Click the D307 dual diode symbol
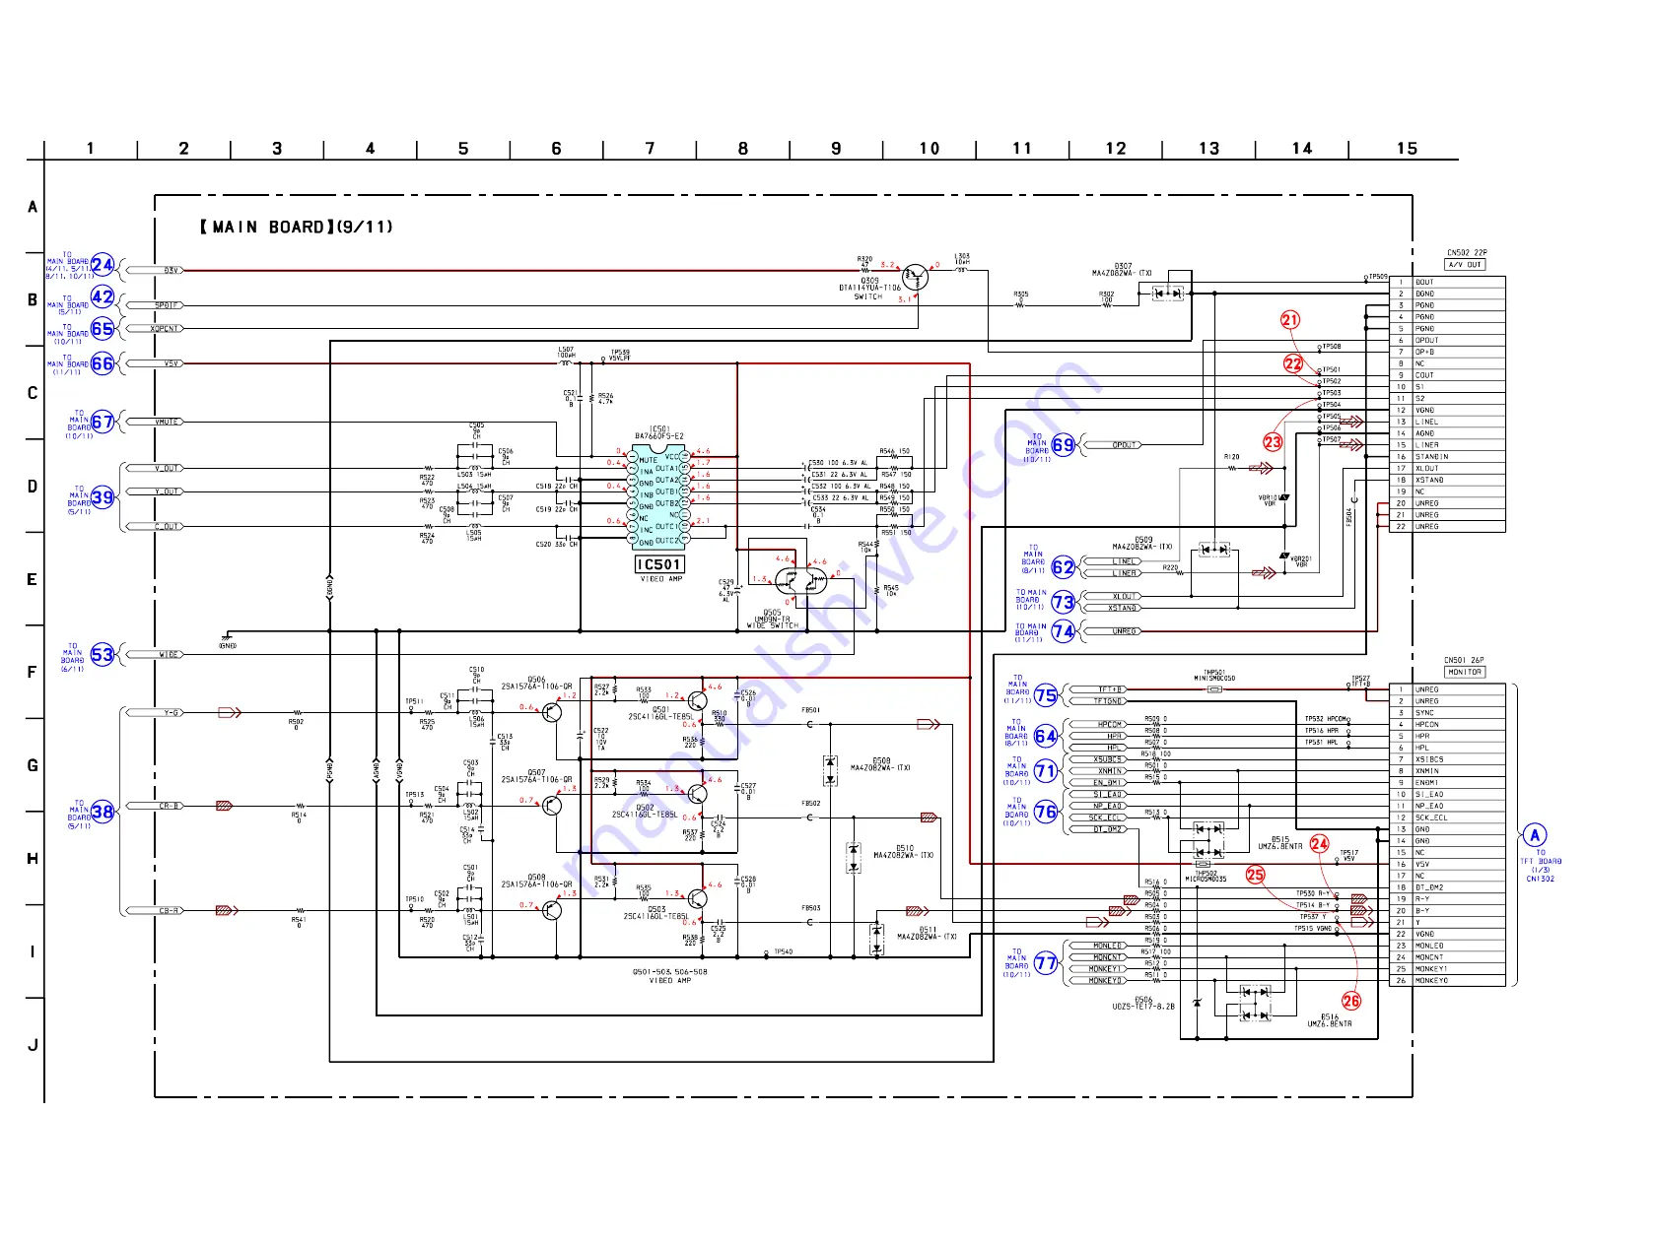 click(1168, 293)
